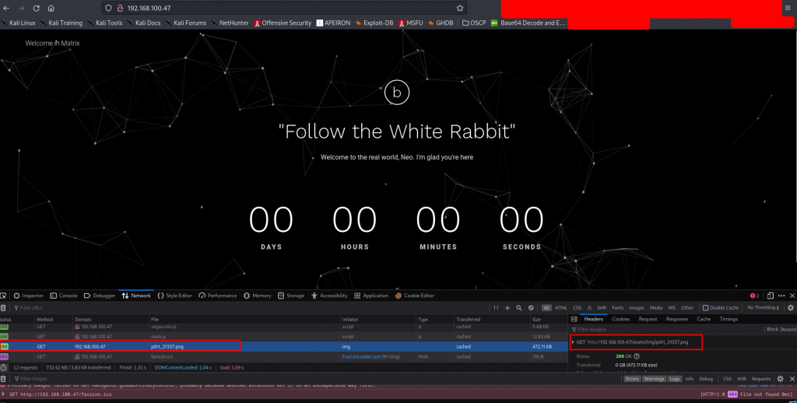
Task: Toggle console Warnings filter
Action: 654,379
